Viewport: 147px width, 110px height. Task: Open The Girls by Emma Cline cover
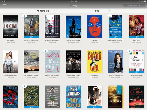(95, 27)
